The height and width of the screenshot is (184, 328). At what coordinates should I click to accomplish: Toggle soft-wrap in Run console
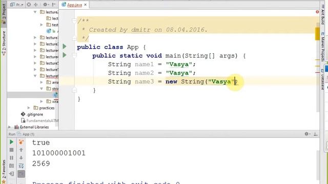[21, 166]
